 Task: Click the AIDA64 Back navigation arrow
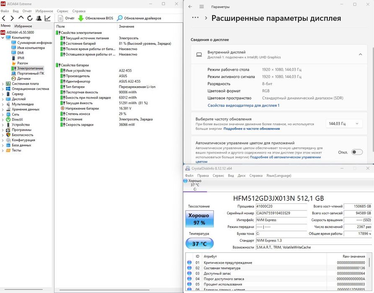click(x=4, y=18)
